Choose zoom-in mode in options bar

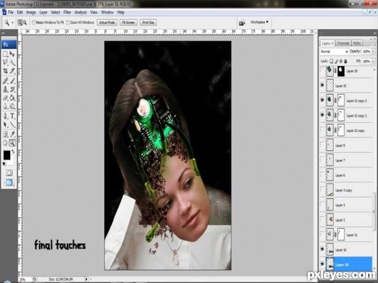pyautogui.click(x=20, y=23)
